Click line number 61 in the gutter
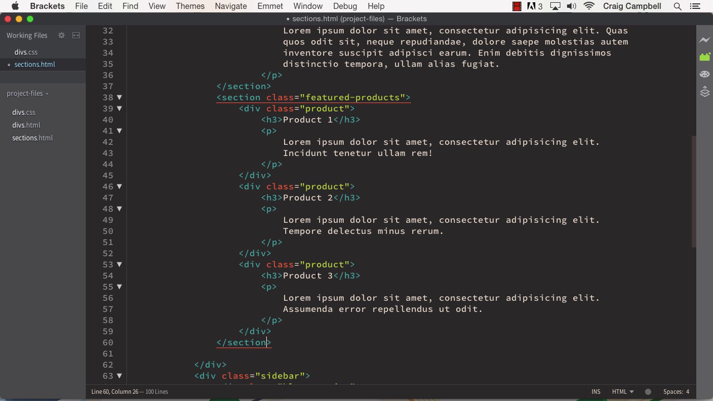 coord(108,354)
